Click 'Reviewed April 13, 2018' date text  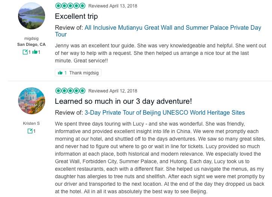pos(113,6)
